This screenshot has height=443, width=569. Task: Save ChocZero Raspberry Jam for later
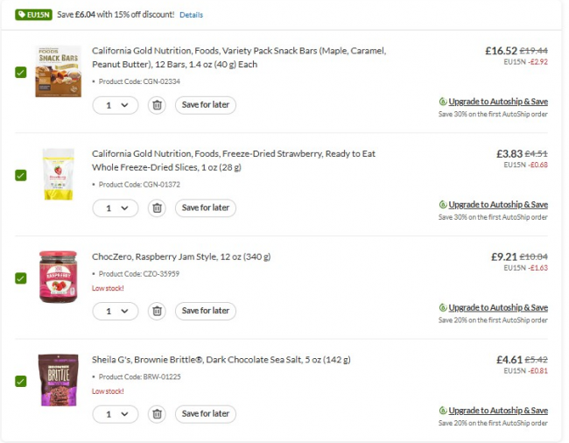tap(206, 311)
